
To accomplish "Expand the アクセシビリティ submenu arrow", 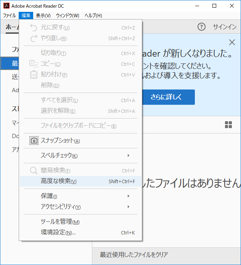I will [129, 207].
